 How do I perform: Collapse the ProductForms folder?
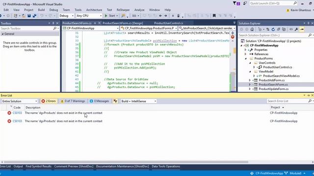tap(246, 59)
